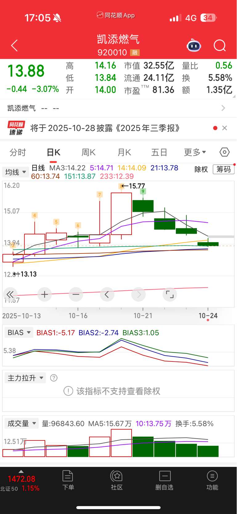
Task: Open the robot AI assistant icon
Action: [x=194, y=46]
